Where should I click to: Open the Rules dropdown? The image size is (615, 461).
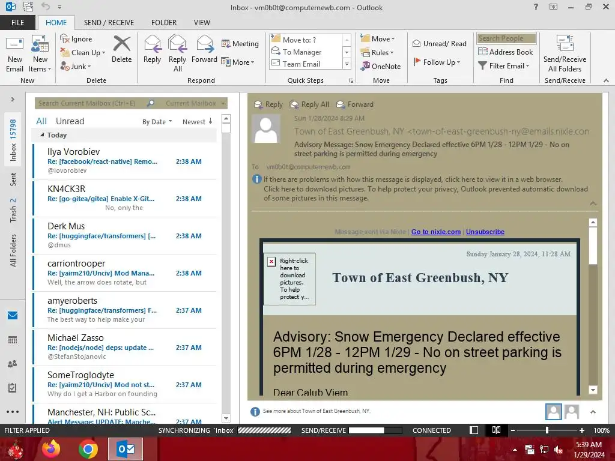point(377,53)
